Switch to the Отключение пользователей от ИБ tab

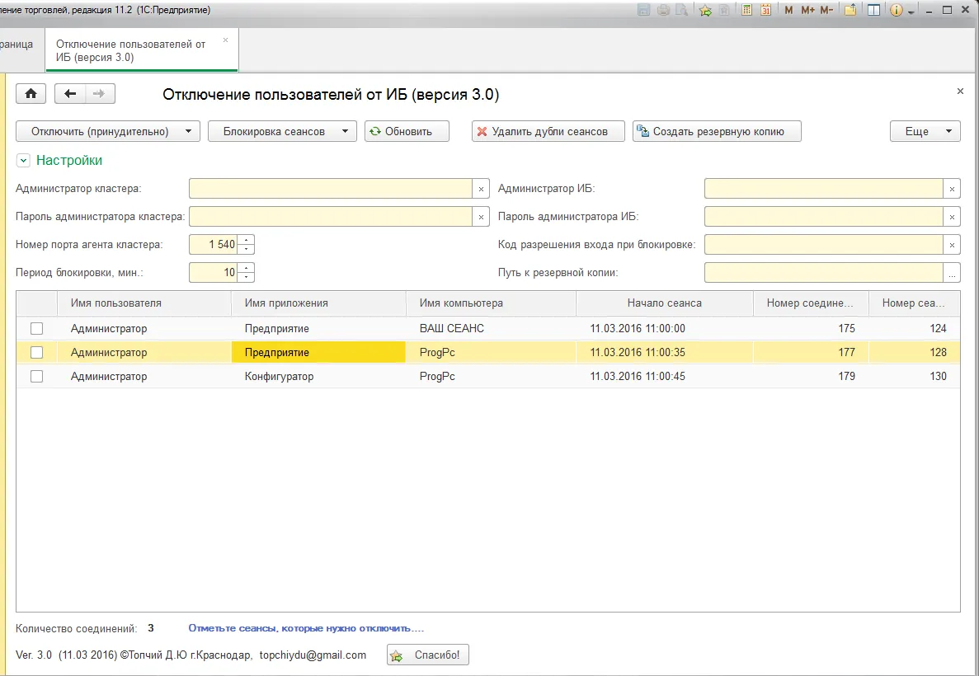(x=132, y=51)
